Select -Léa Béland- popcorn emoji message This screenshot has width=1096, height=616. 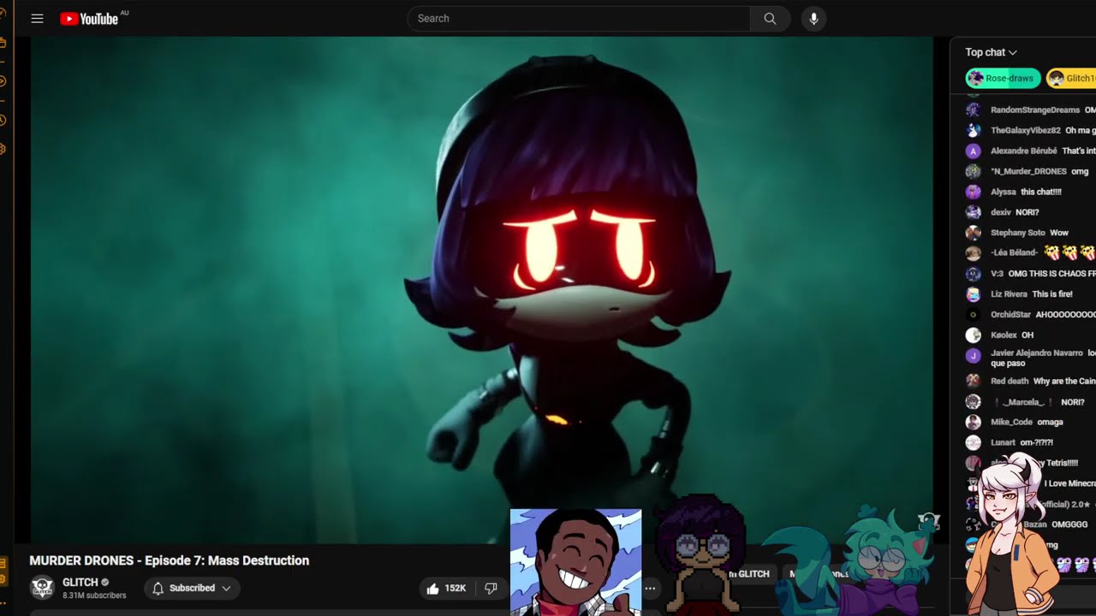[1031, 253]
